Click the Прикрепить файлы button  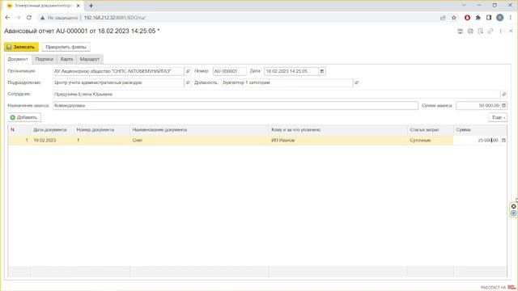66,47
